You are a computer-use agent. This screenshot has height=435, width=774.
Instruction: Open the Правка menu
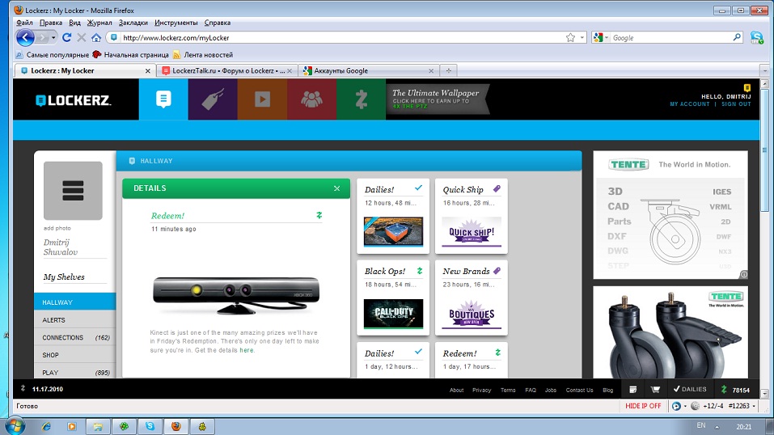51,23
